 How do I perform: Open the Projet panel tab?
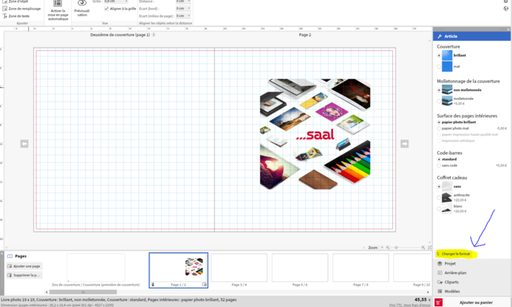(x=472, y=263)
